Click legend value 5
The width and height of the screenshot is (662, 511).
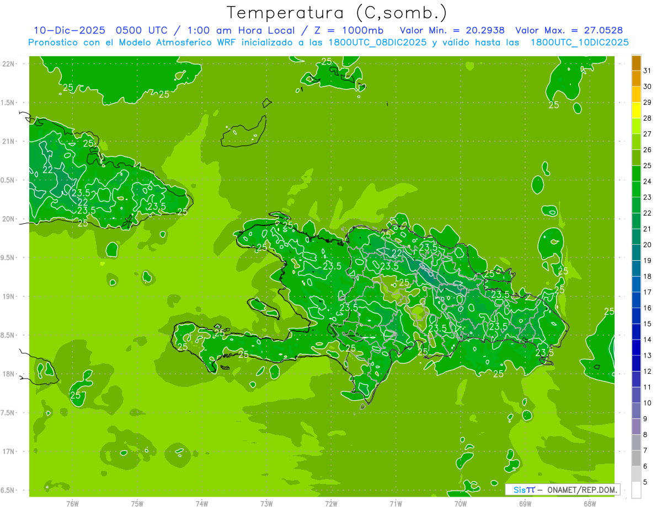coord(645,482)
